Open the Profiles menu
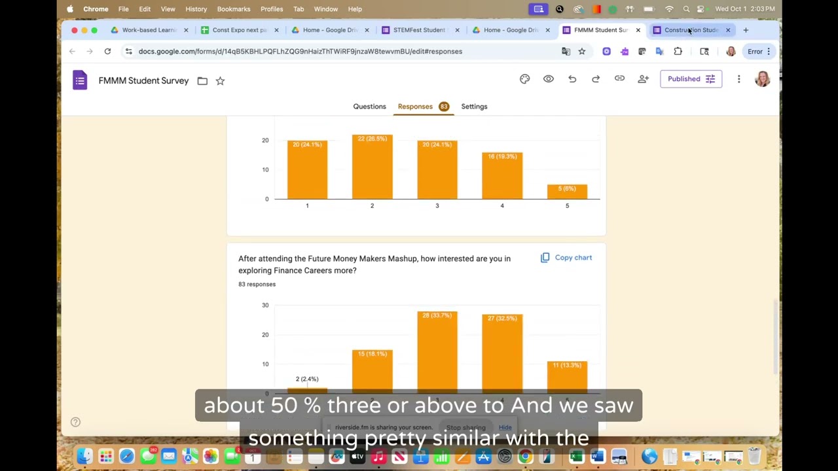The image size is (838, 471). tap(272, 9)
